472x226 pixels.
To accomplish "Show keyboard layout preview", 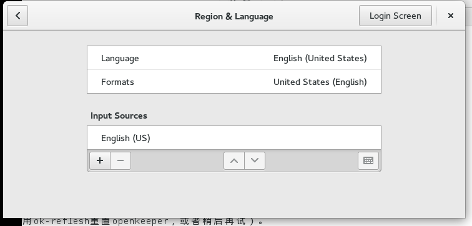I will pos(368,160).
